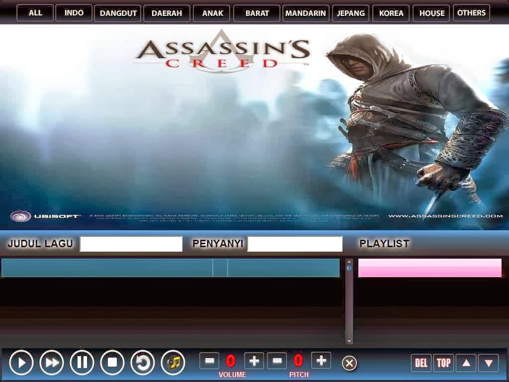The height and width of the screenshot is (382, 509).
Task: Decrease volume with minus button
Action: click(209, 361)
